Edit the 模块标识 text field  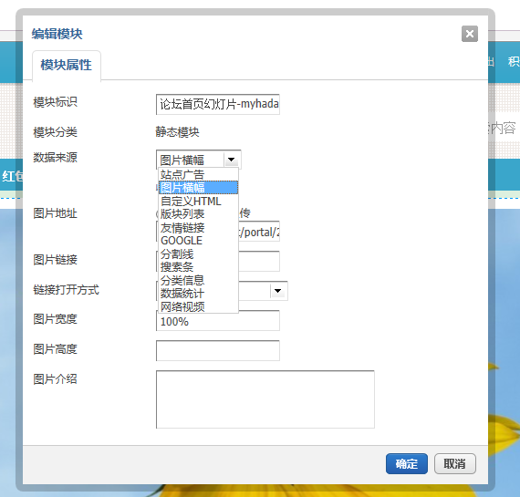pos(218,105)
